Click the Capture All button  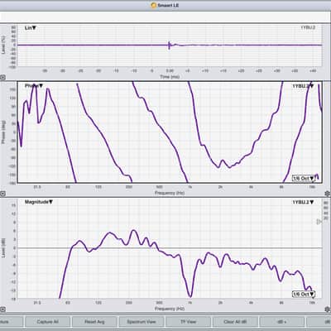pyautogui.click(x=47, y=322)
